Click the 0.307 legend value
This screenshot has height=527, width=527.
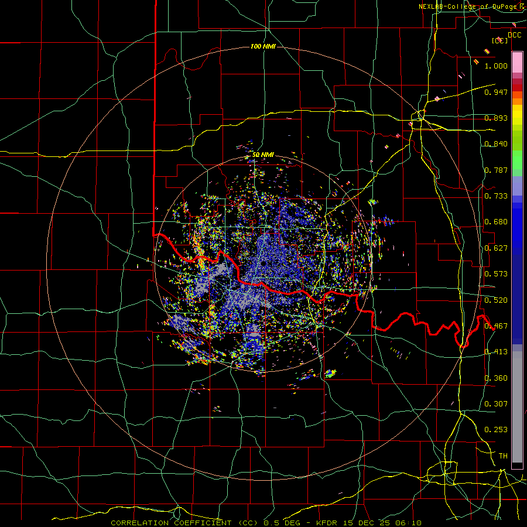(x=496, y=404)
